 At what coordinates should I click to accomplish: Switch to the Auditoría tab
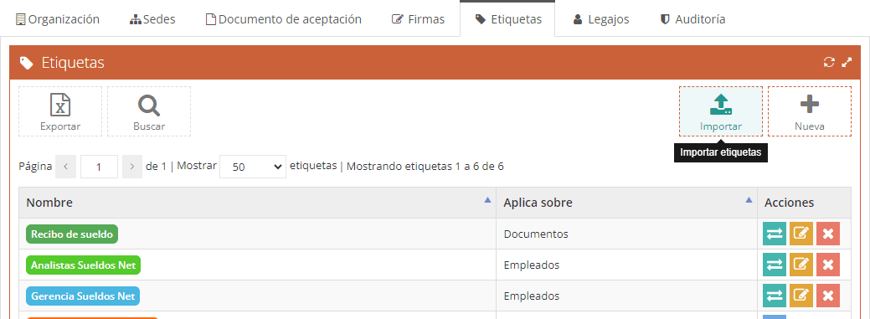click(x=692, y=19)
